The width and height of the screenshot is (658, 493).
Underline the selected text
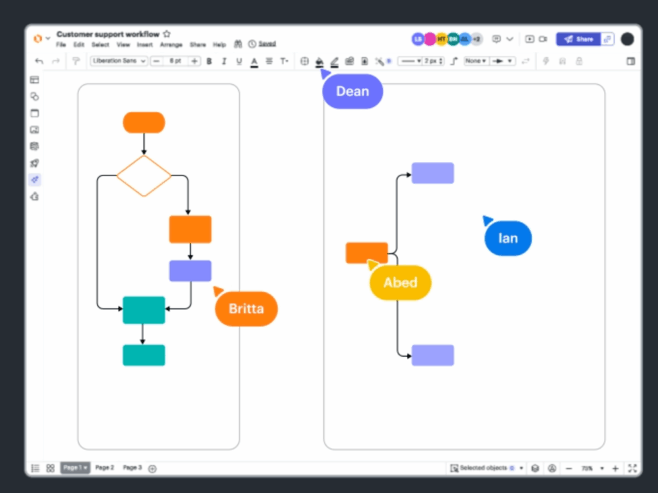[238, 61]
